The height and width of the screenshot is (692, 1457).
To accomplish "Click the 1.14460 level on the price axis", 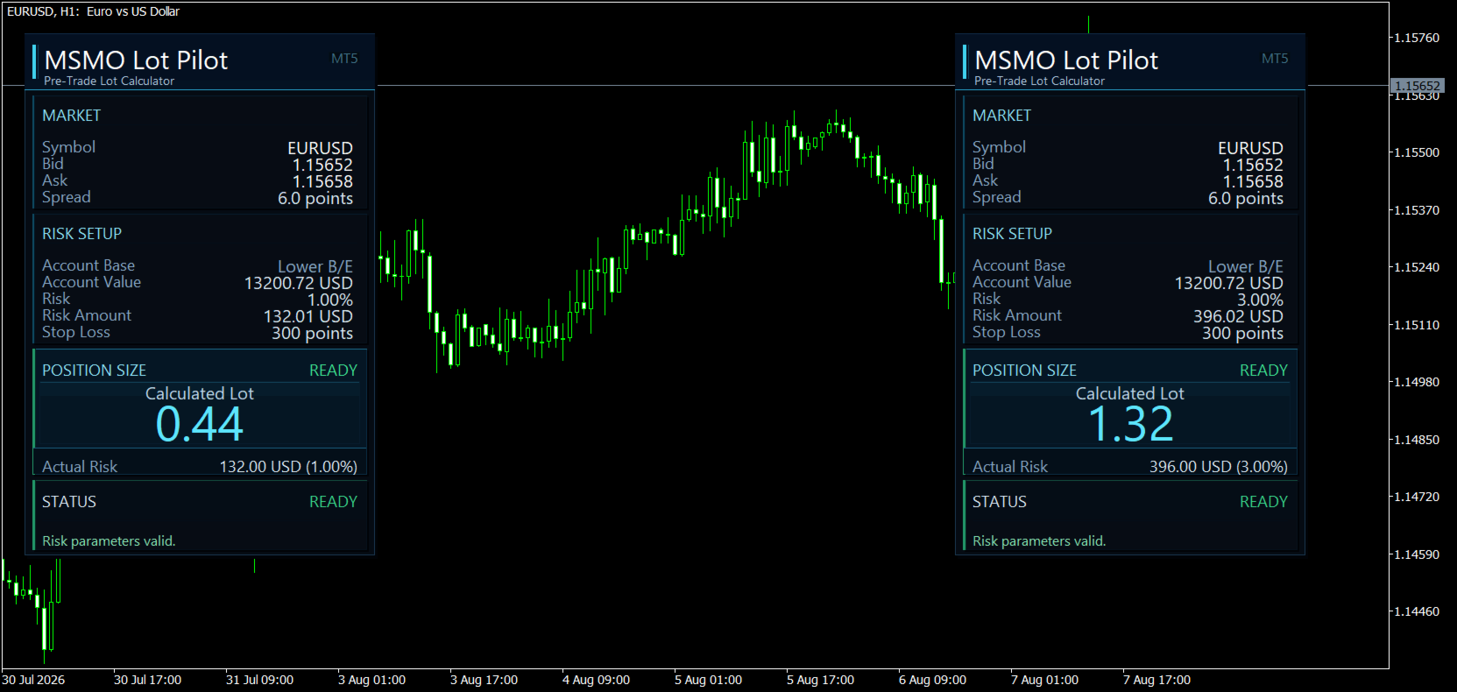I will point(1417,611).
